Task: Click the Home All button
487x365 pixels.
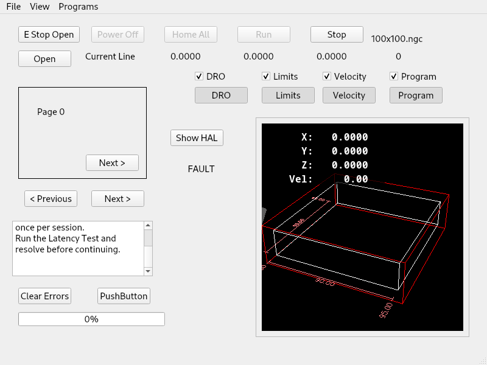Action: coord(191,35)
